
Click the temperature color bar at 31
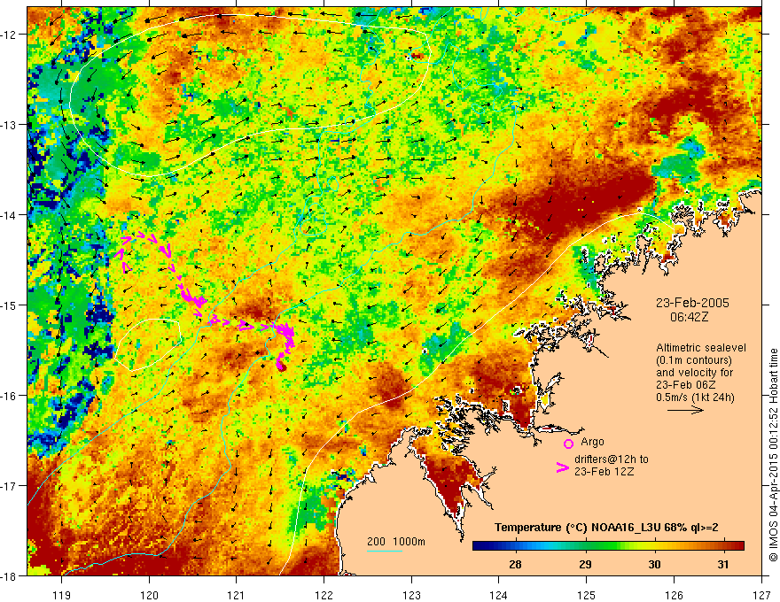point(723,546)
